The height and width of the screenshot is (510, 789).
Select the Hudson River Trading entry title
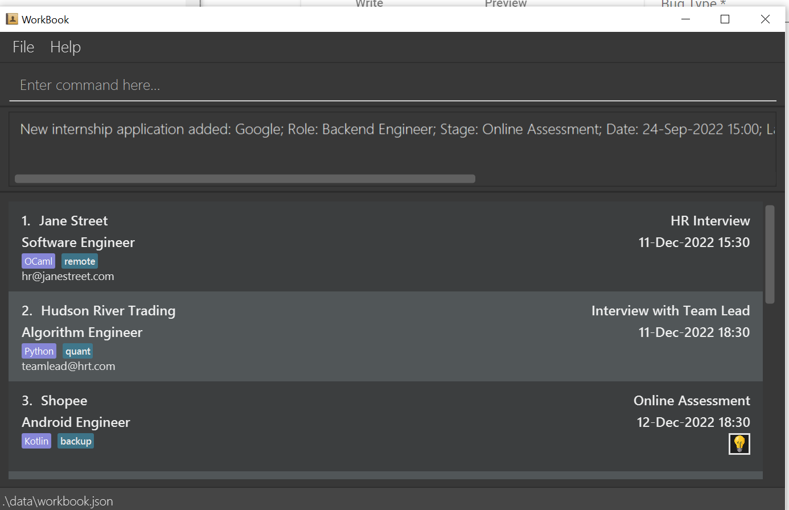(x=108, y=311)
